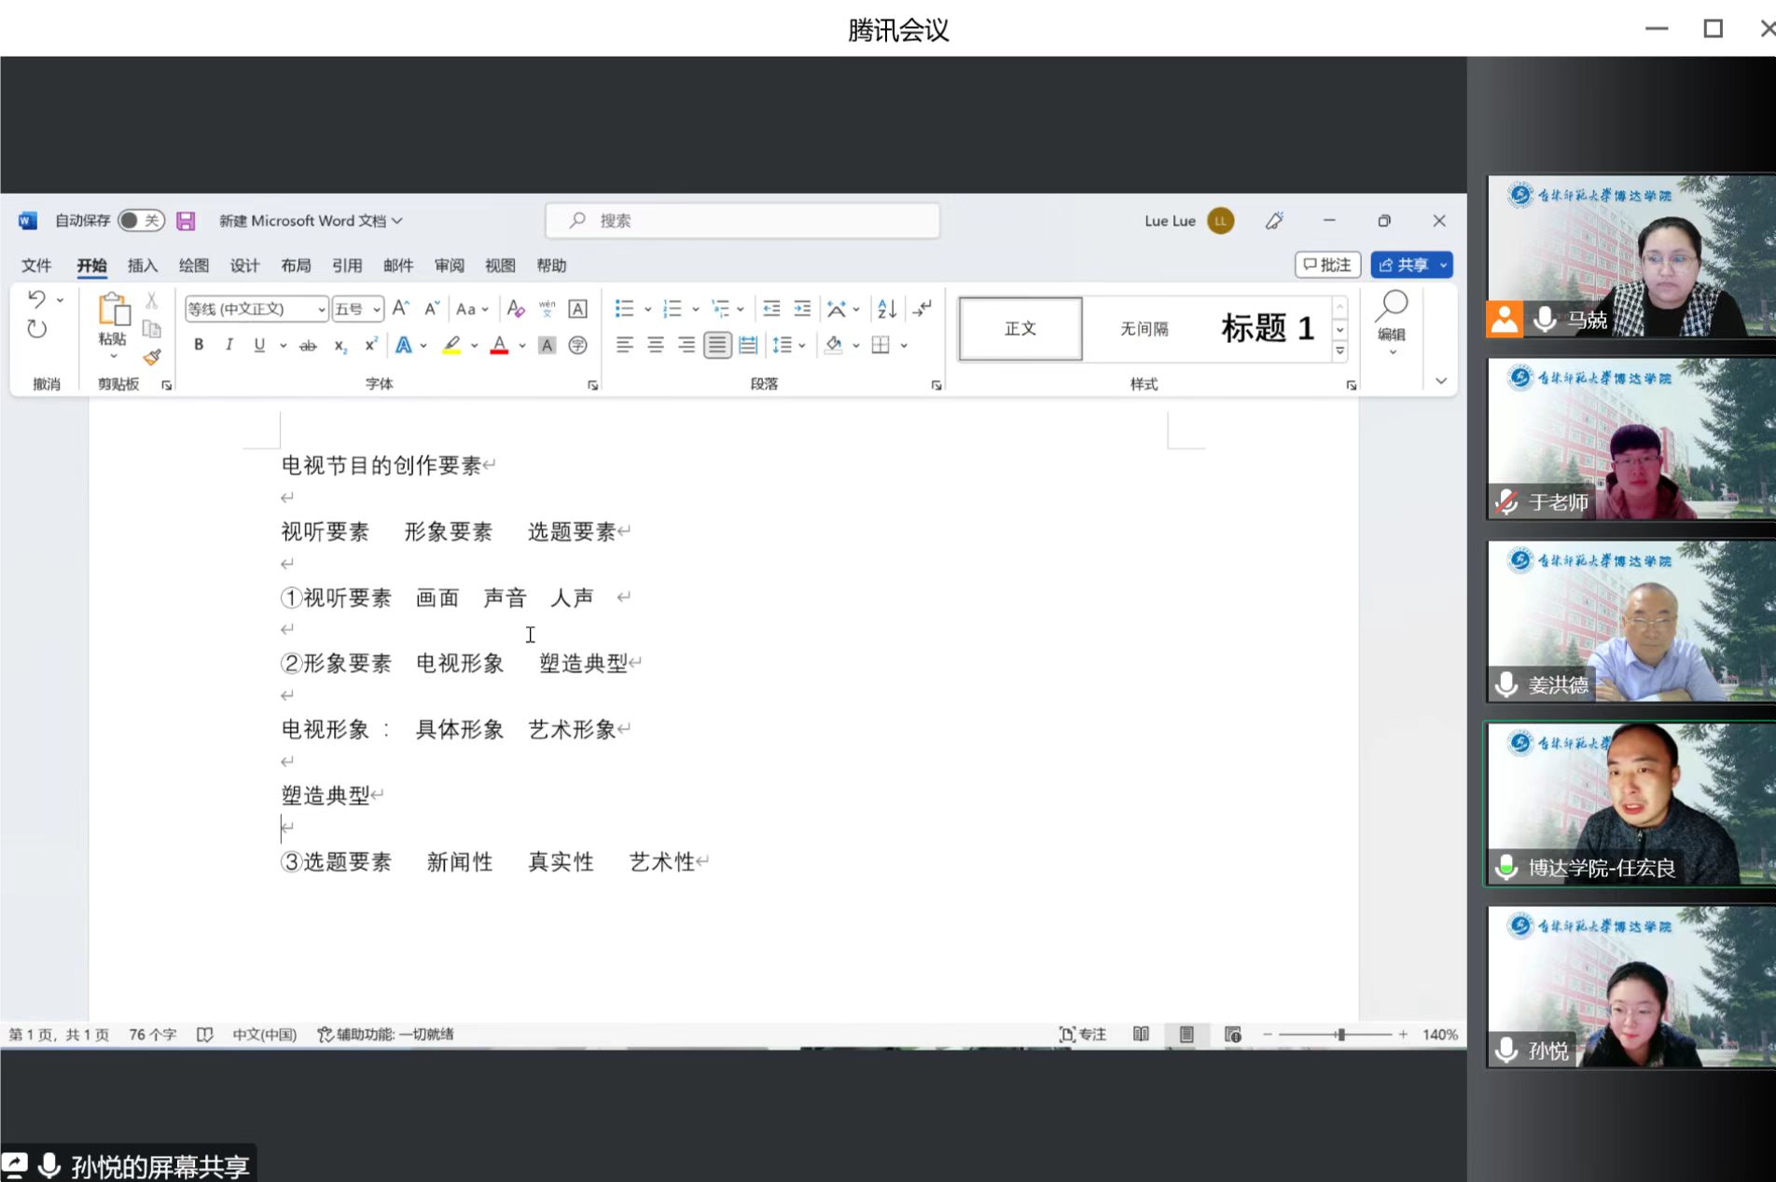1776x1182 pixels.
Task: Toggle Italic formatting
Action: point(229,346)
